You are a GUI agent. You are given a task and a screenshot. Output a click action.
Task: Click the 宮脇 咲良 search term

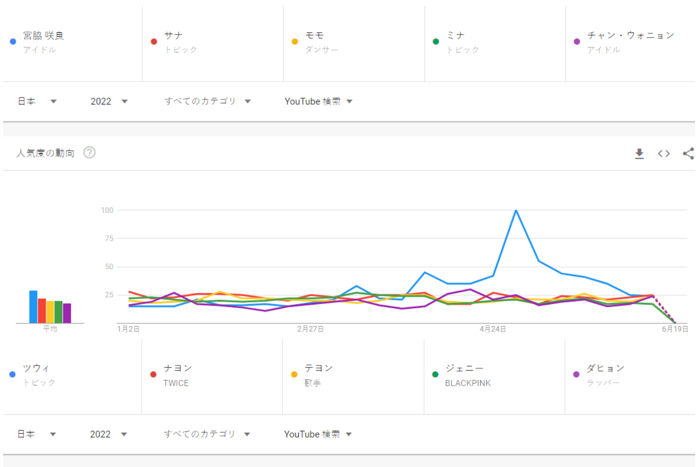click(45, 36)
